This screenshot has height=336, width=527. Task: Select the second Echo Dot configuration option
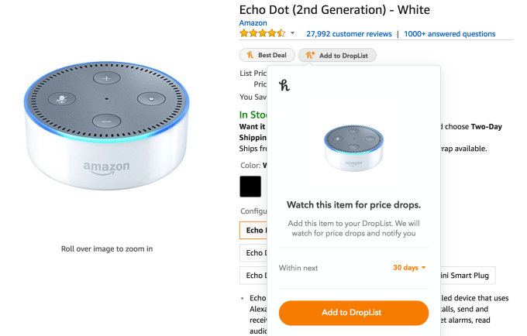coord(253,252)
